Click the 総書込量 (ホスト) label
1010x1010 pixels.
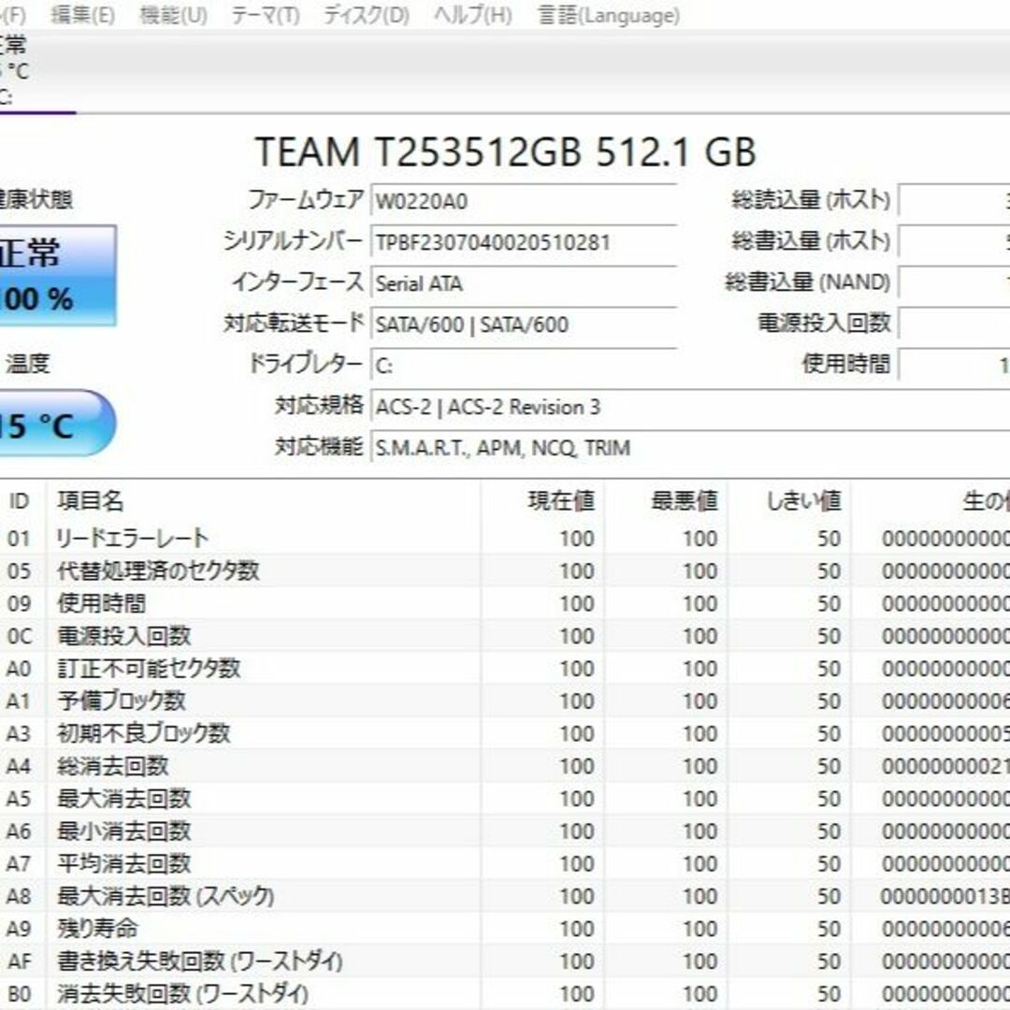810,241
